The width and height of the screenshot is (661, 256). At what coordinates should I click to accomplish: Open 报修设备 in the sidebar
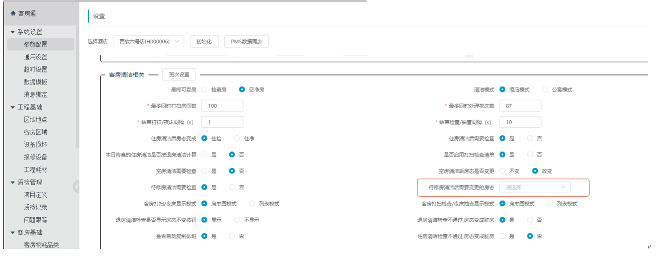35,157
